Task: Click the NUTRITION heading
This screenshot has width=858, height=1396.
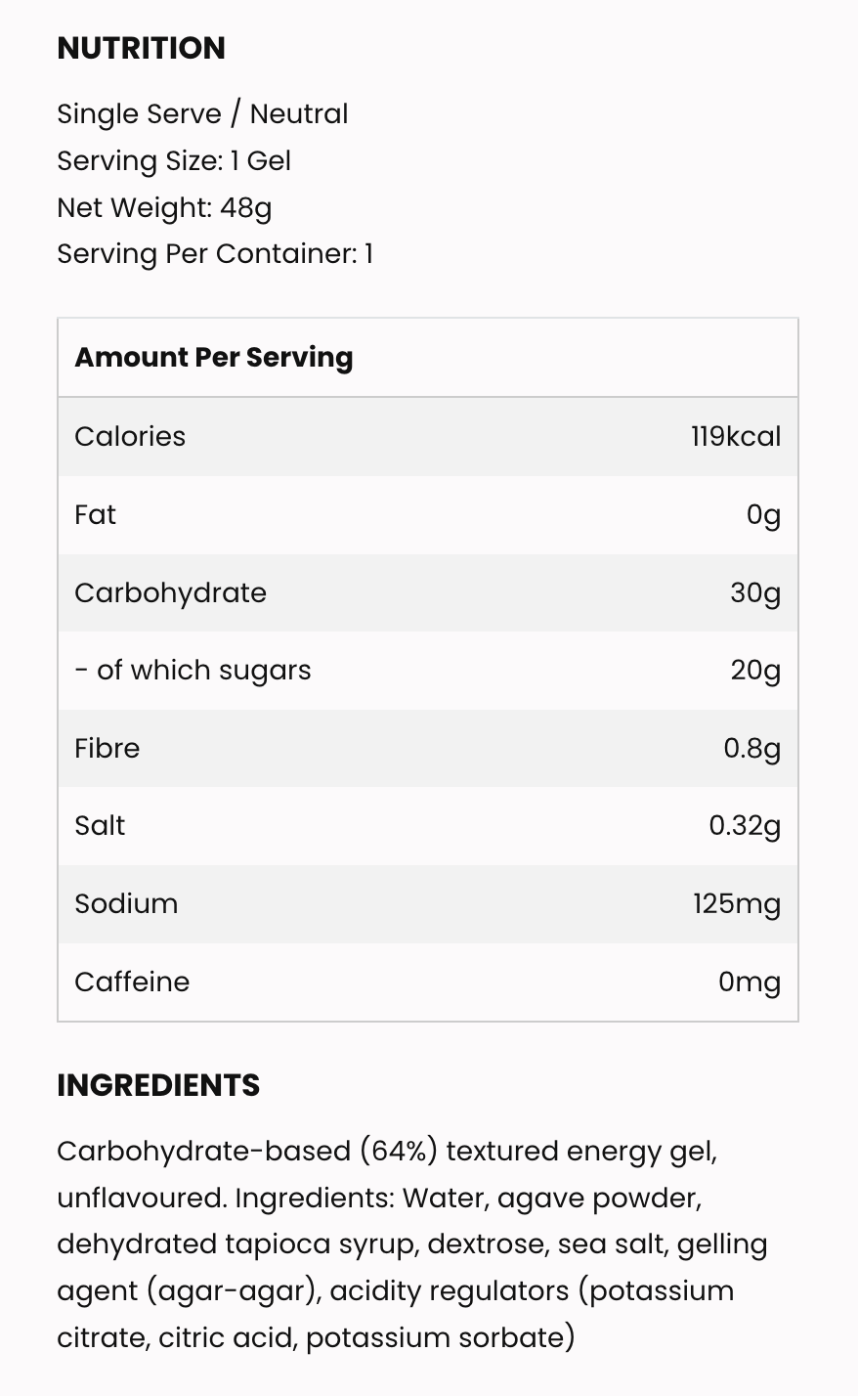Action: coord(141,48)
